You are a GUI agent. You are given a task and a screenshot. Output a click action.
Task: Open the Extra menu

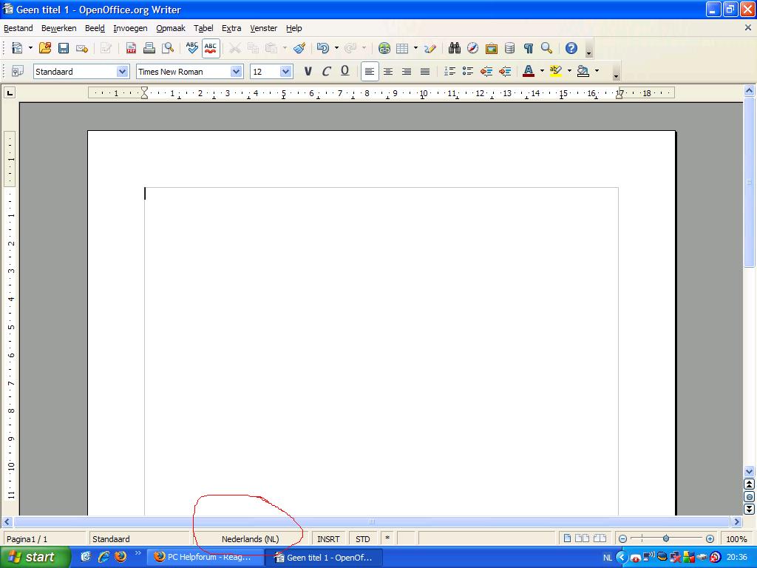pyautogui.click(x=231, y=29)
